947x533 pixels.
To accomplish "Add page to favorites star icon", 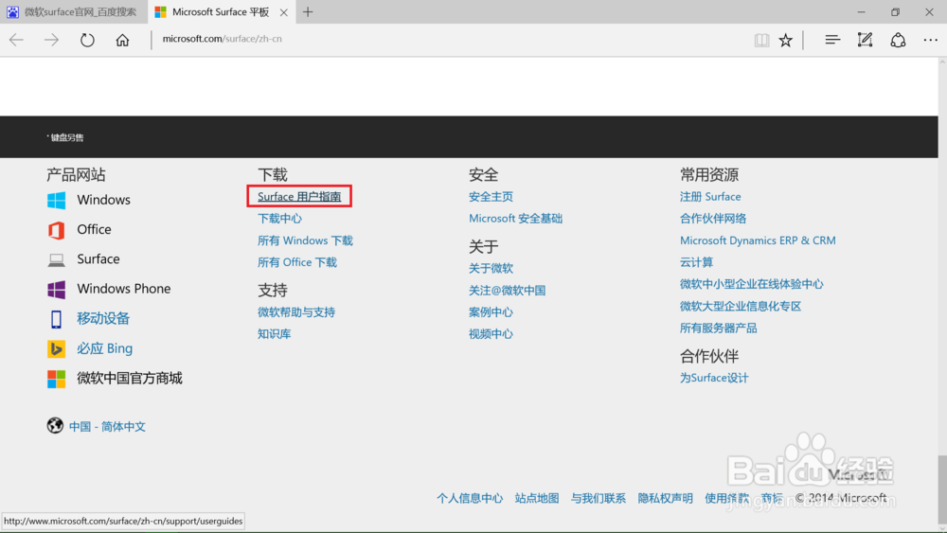I will point(785,40).
